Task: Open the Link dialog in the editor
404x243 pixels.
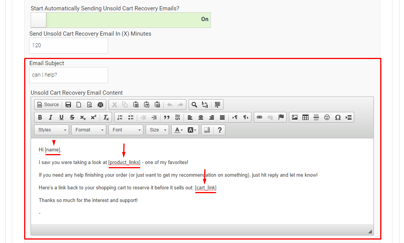Action: tap(260, 117)
